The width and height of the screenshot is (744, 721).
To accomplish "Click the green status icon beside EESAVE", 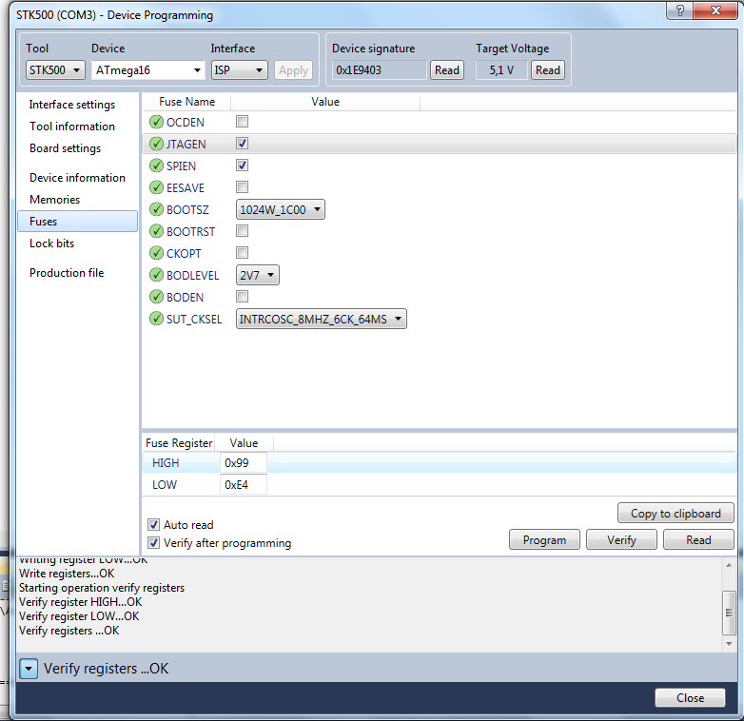I will pyautogui.click(x=156, y=187).
